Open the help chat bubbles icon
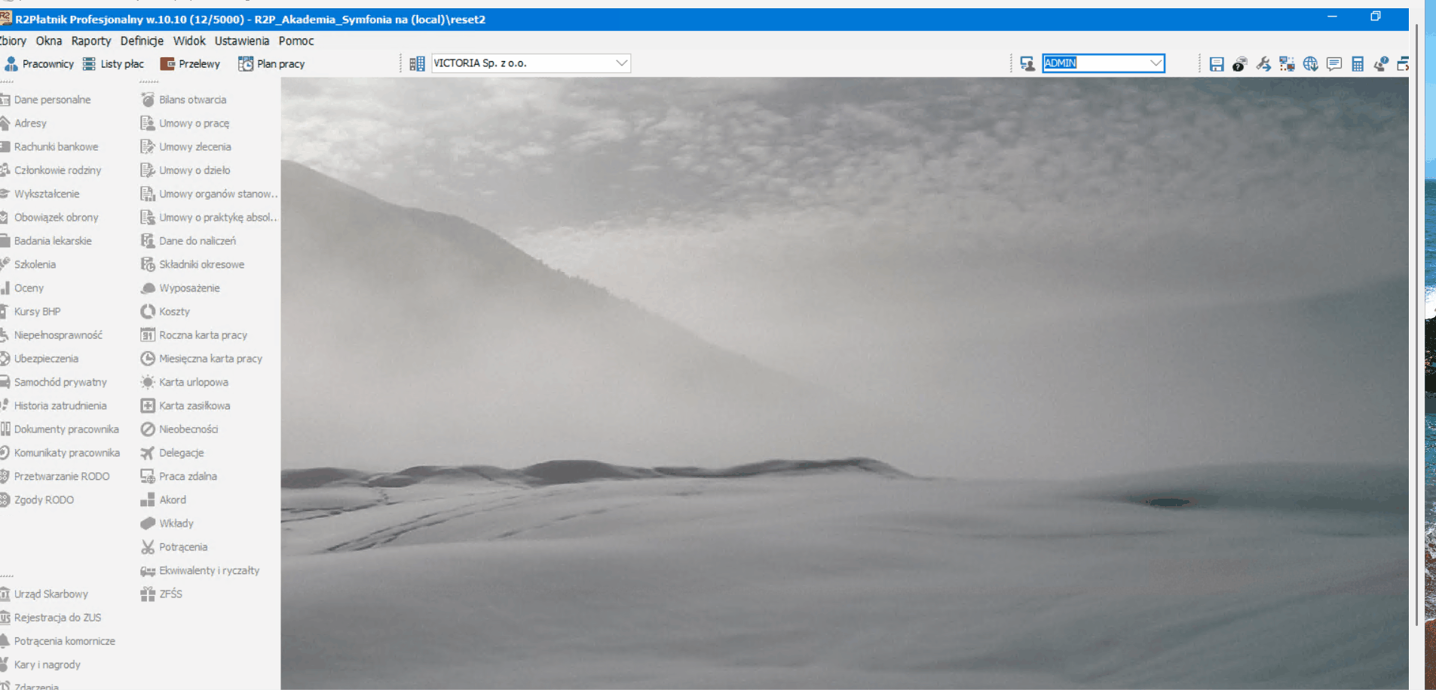 click(x=1240, y=64)
